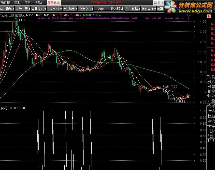Open the 行业掘金 dropdown
The width and height of the screenshot is (215, 170).
(70, 9)
